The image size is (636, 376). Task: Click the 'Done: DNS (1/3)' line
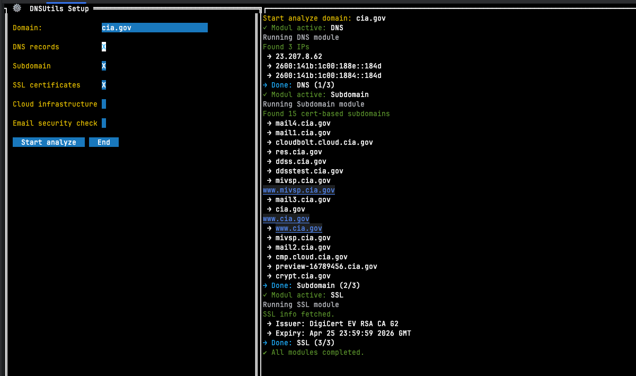click(x=299, y=85)
